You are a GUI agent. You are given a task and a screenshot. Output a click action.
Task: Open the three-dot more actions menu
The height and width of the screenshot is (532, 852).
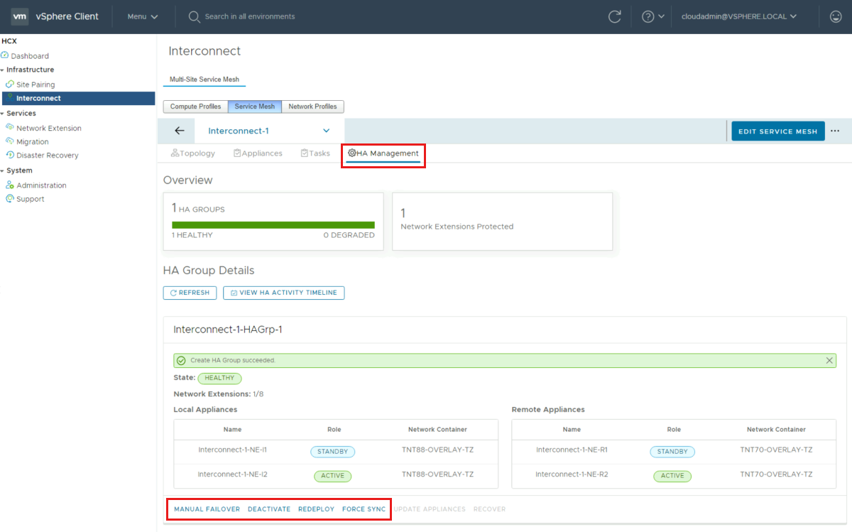click(x=835, y=131)
